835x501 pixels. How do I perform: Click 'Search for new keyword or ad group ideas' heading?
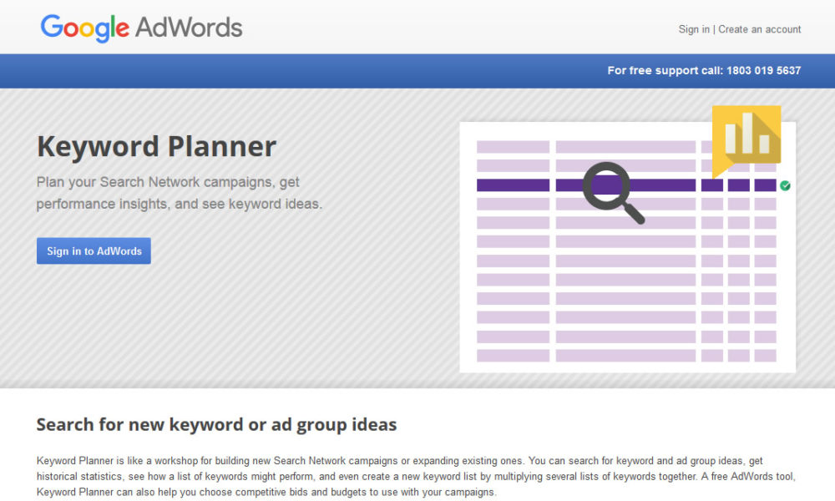click(216, 424)
